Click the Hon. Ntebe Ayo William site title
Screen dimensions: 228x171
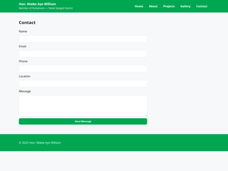coord(38,4)
